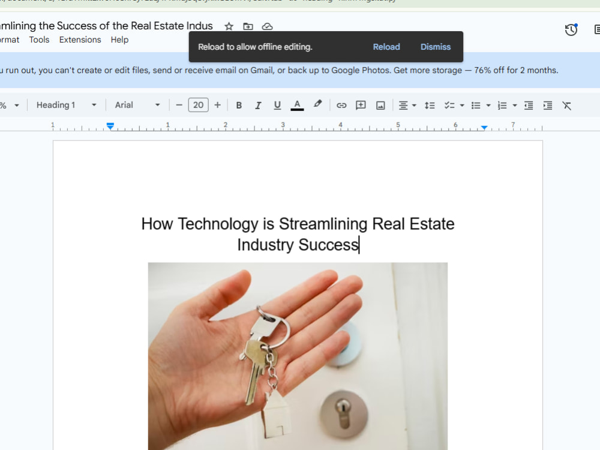Check the cloud save status icon
Screen dimensions: 600x450
coord(267,26)
